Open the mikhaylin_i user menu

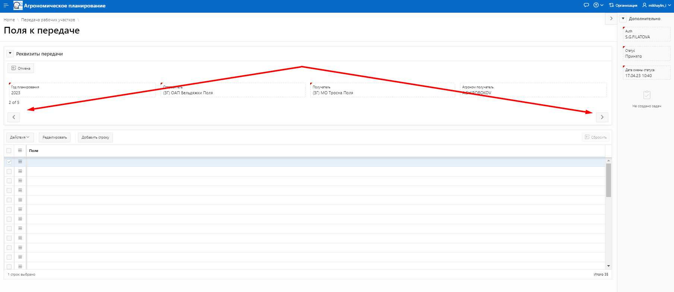click(x=656, y=6)
